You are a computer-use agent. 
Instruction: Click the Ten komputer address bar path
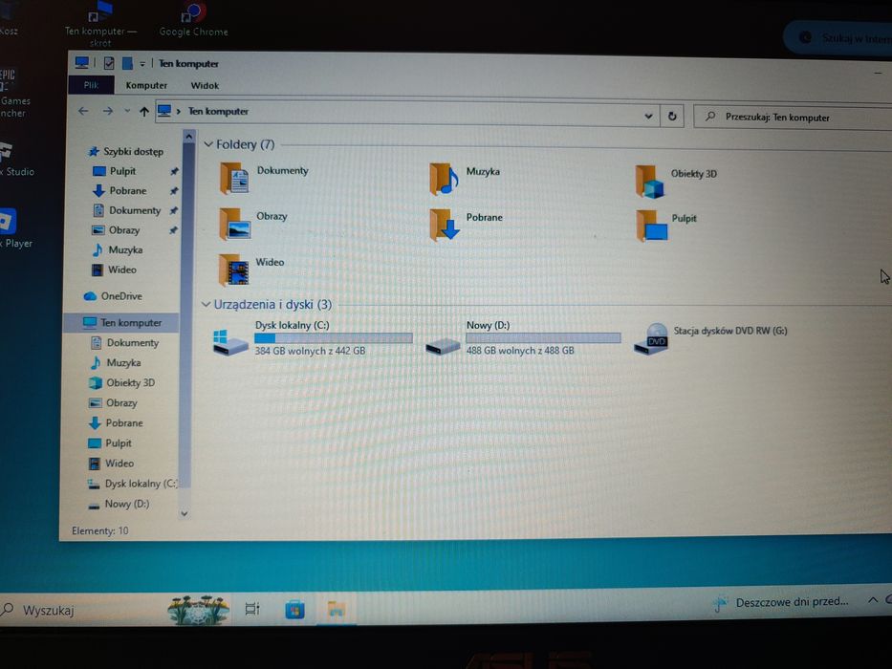coord(218,112)
